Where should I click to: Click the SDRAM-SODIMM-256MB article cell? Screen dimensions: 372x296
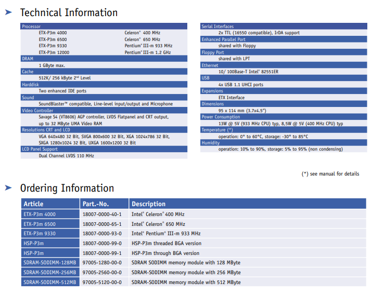[50, 273]
